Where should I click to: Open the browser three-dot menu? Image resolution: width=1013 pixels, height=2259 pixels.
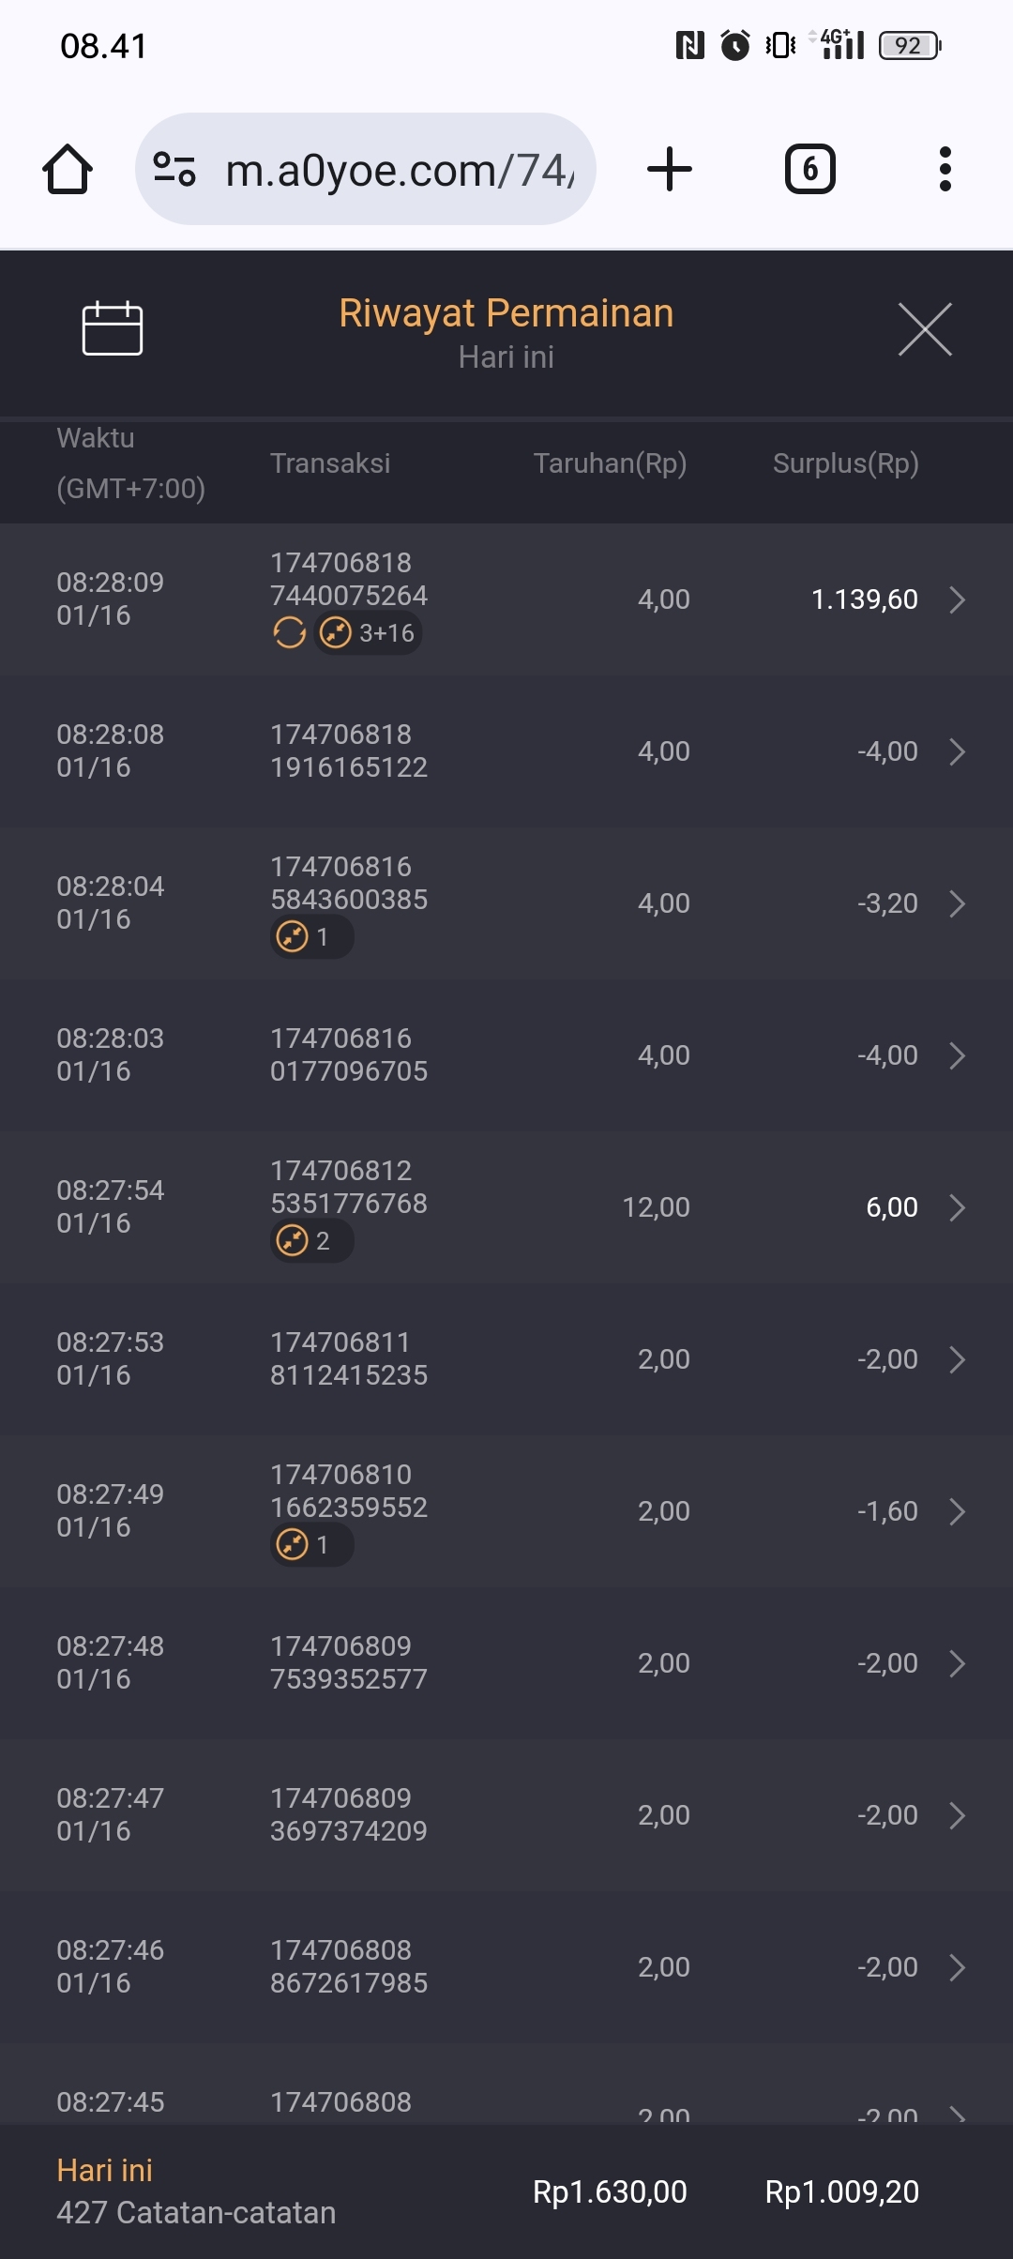pyautogui.click(x=945, y=170)
